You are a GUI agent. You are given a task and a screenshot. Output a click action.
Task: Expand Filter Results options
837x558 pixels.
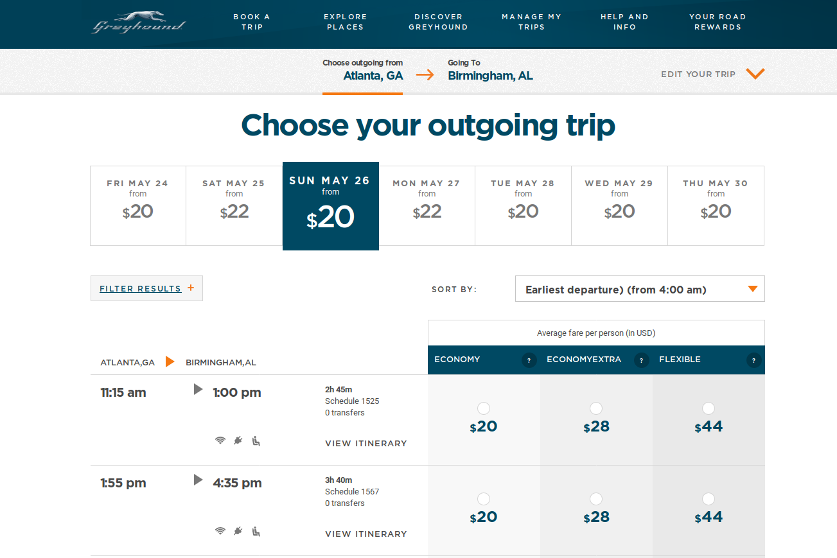pos(146,289)
